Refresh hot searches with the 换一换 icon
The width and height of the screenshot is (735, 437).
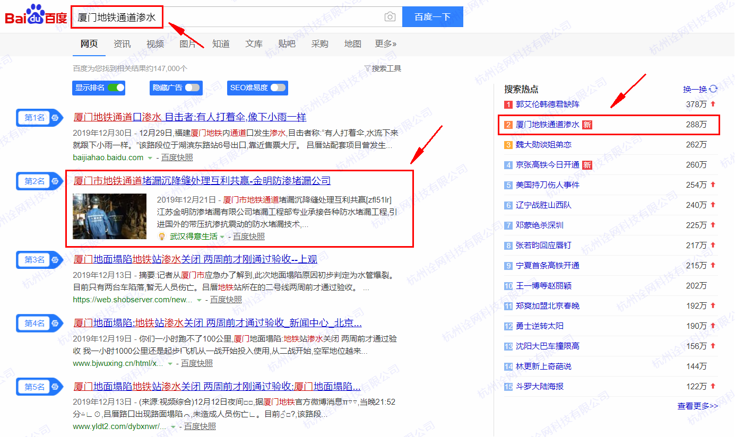tap(713, 89)
